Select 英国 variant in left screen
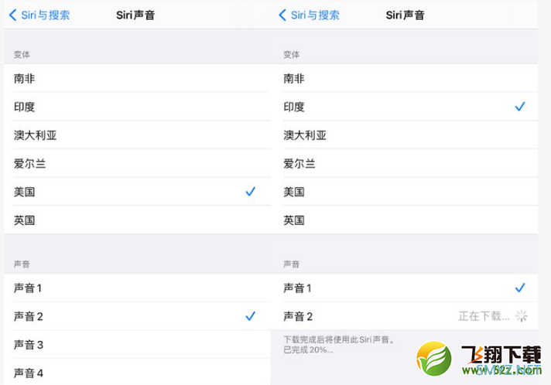Image resolution: width=551 pixels, height=385 pixels. (137, 220)
